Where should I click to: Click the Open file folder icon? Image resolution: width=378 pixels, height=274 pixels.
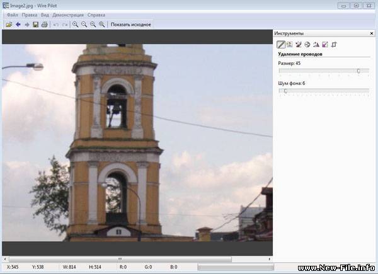[x=9, y=25]
